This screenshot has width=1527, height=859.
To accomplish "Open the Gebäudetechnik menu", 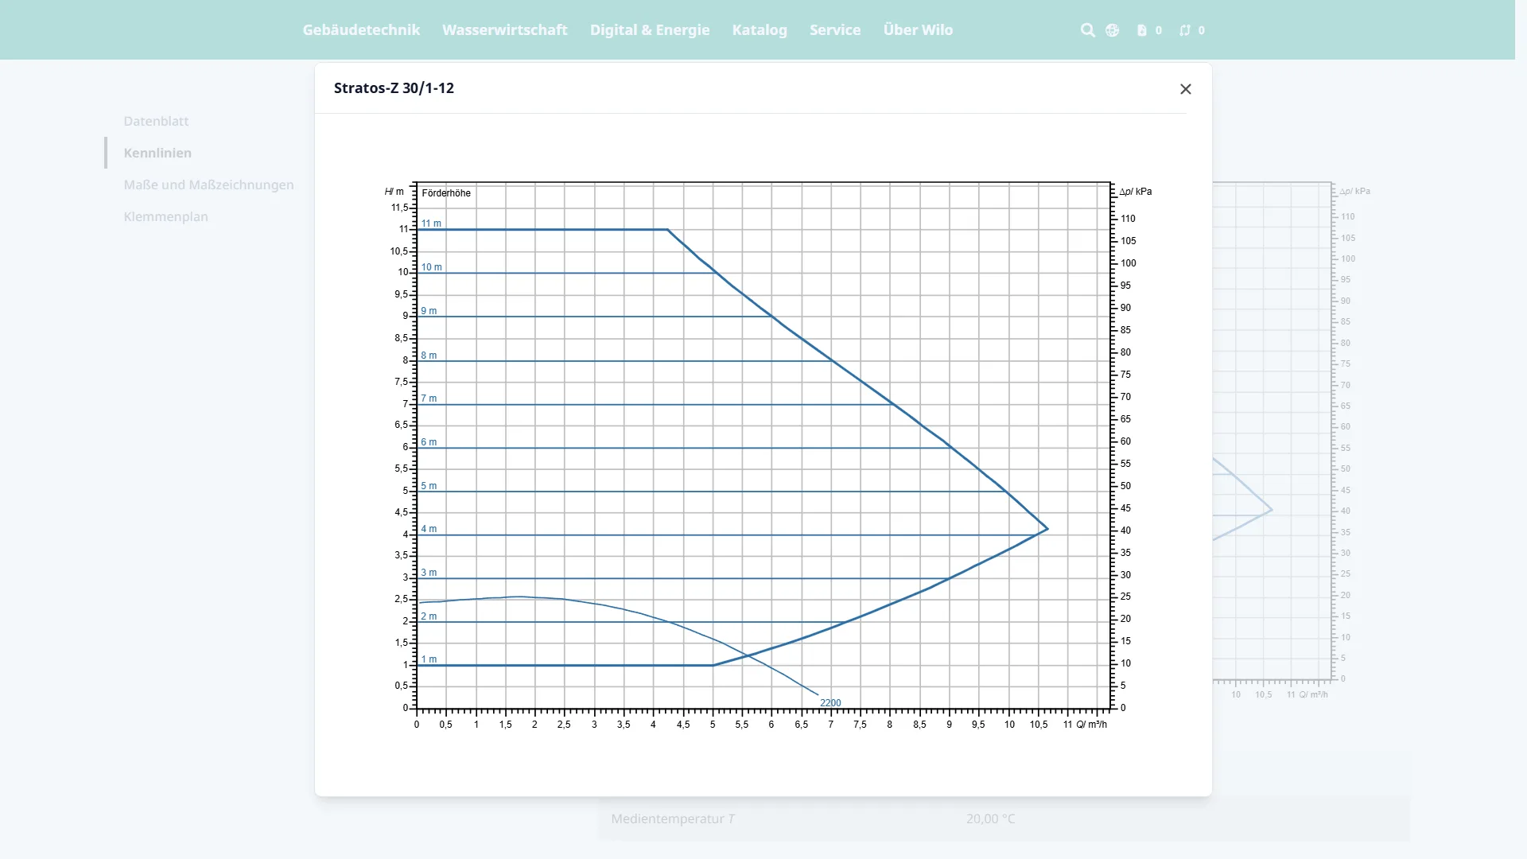I will pos(361,29).
